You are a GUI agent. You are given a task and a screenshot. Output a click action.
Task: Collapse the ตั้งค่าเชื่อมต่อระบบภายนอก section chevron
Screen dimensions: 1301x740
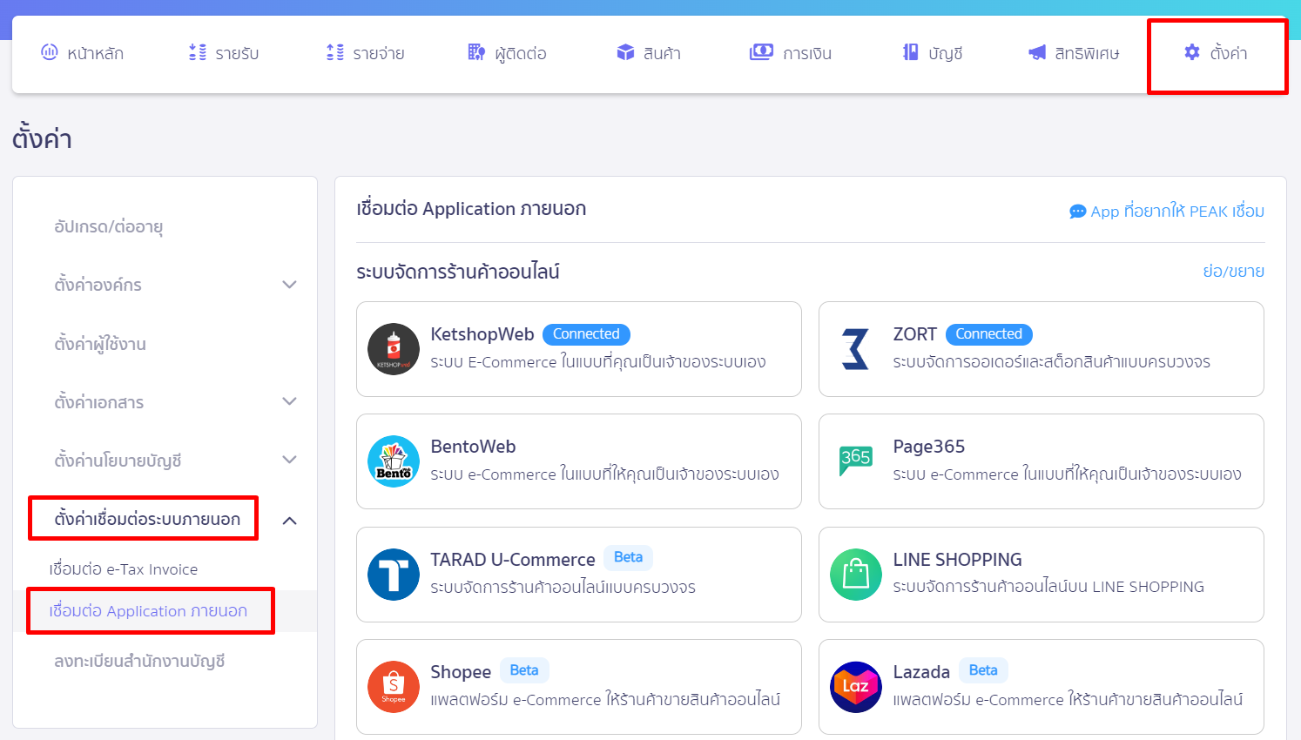[290, 521]
